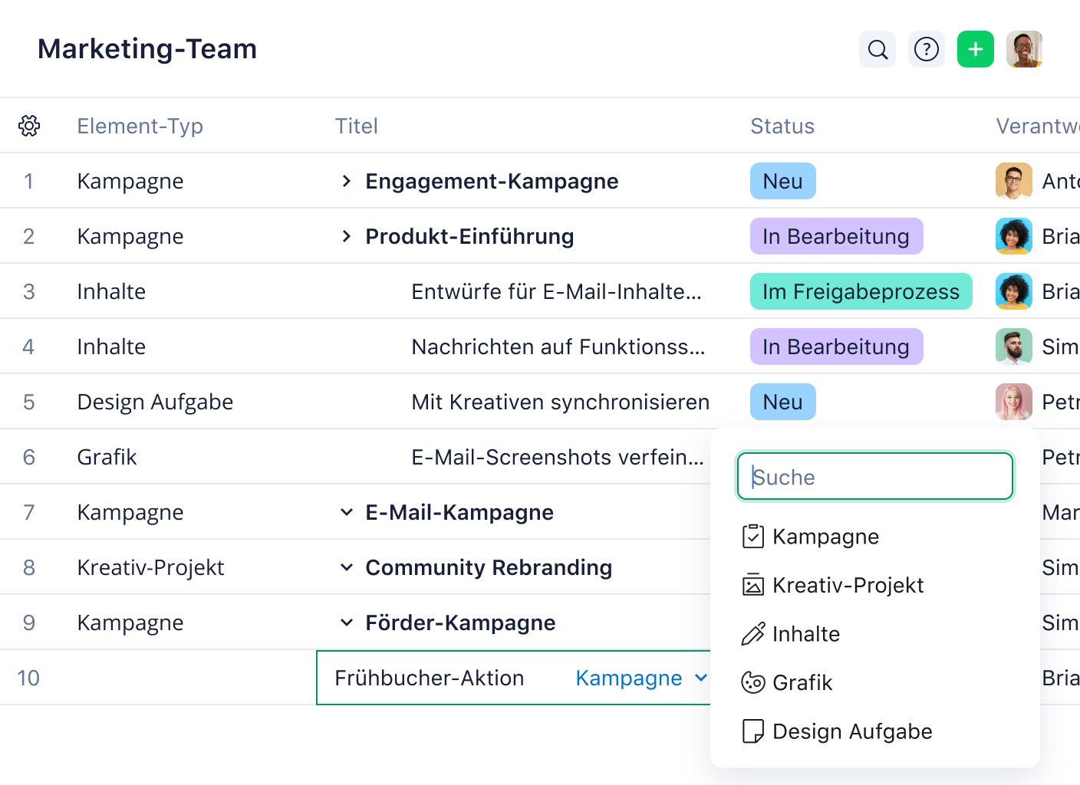Click the green plus add button
Viewport: 1080px width, 785px height.
(976, 50)
